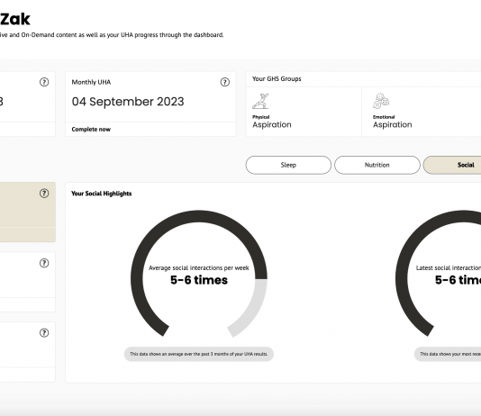Image resolution: width=481 pixels, height=416 pixels.
Task: Click the Zak name heading
Action: [x=15, y=19]
